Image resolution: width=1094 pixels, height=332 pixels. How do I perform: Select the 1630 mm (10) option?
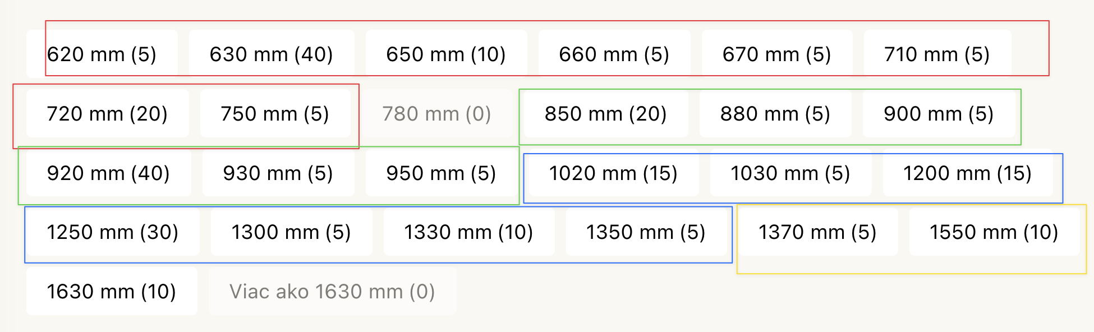pos(111,292)
